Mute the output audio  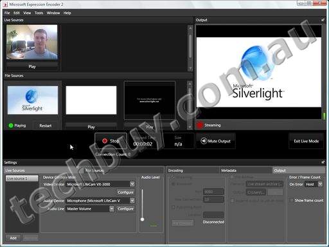click(x=215, y=141)
